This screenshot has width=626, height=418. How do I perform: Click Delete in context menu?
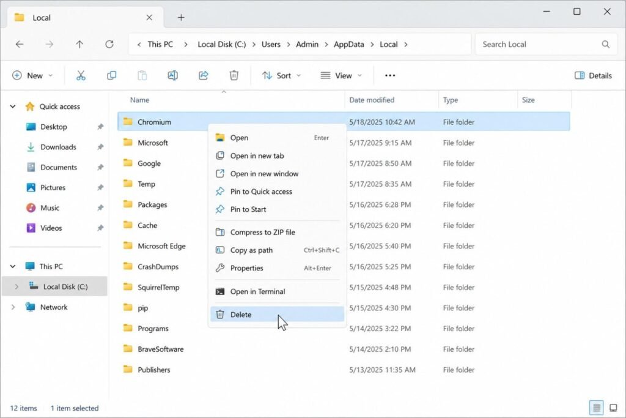coord(277,315)
